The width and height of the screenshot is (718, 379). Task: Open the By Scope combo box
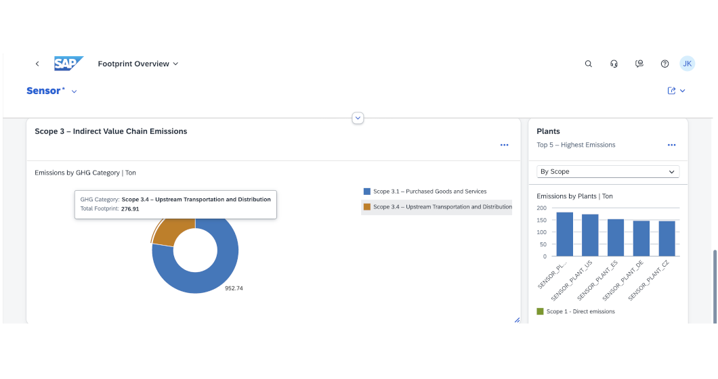pyautogui.click(x=608, y=172)
